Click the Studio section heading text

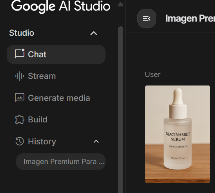[x=22, y=33]
